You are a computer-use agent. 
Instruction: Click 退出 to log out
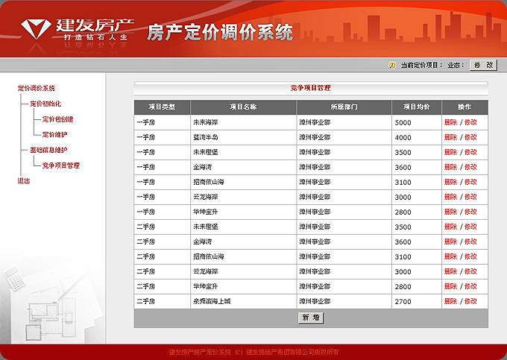(x=24, y=181)
